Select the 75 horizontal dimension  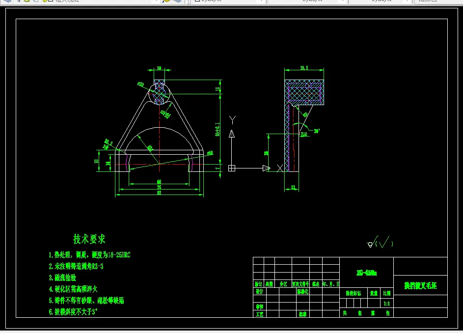159,187
